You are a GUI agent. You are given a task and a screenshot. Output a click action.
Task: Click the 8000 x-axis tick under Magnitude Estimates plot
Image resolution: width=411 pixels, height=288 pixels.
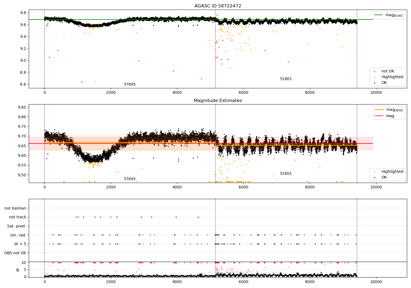[x=310, y=187]
